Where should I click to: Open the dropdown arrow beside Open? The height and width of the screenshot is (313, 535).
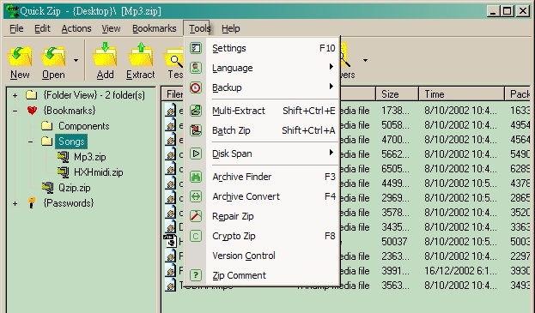(x=76, y=61)
